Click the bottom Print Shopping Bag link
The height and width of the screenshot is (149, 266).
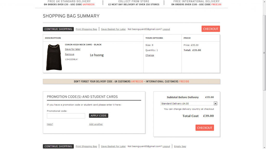[x=86, y=146]
